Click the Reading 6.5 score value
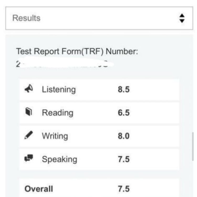197x197 pixels. [123, 113]
